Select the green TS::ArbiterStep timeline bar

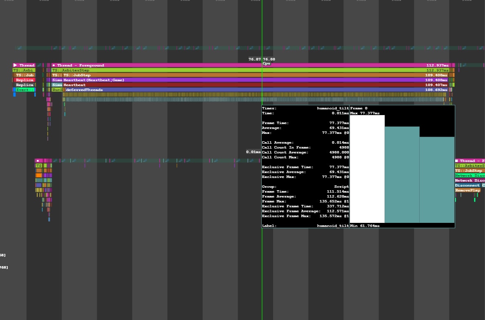pos(245,70)
